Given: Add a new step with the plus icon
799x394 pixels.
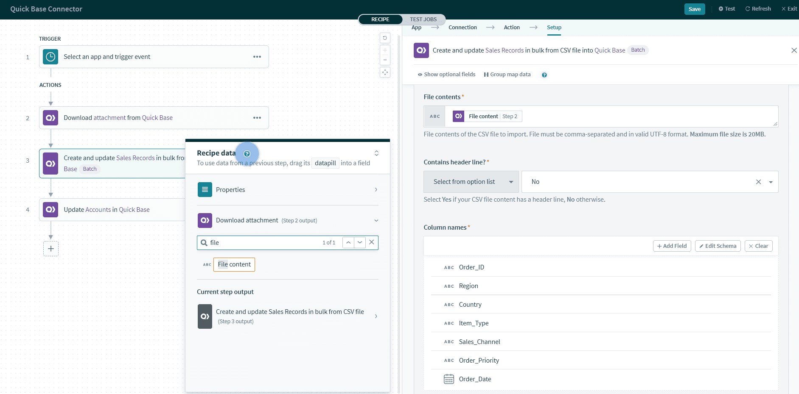Looking at the screenshot, I should [x=51, y=249].
